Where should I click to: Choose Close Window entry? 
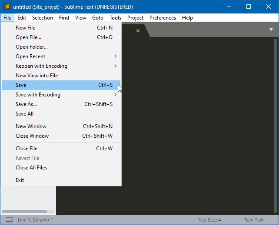coord(61,136)
